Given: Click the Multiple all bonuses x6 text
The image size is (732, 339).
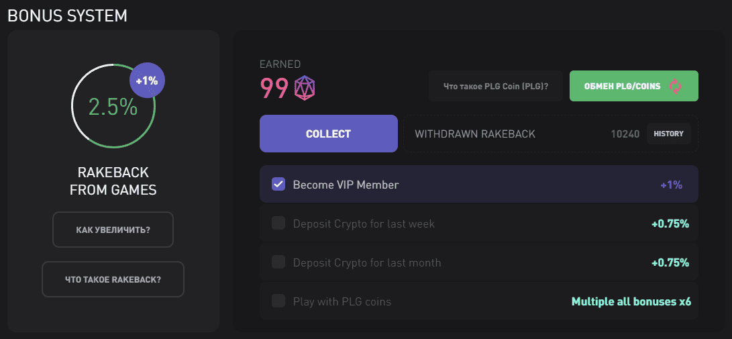Looking at the screenshot, I should (631, 301).
